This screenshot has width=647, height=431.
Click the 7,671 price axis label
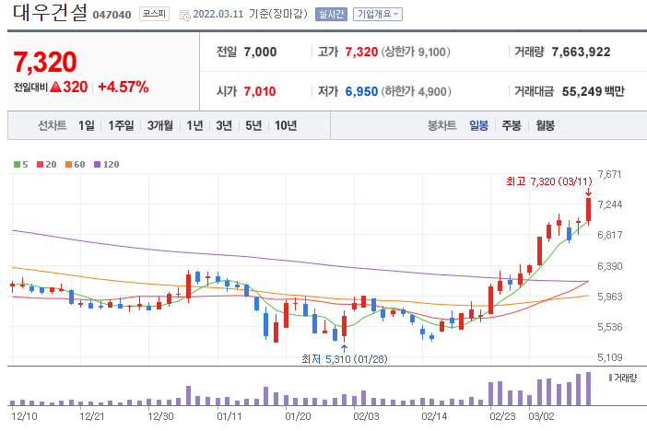coord(609,174)
